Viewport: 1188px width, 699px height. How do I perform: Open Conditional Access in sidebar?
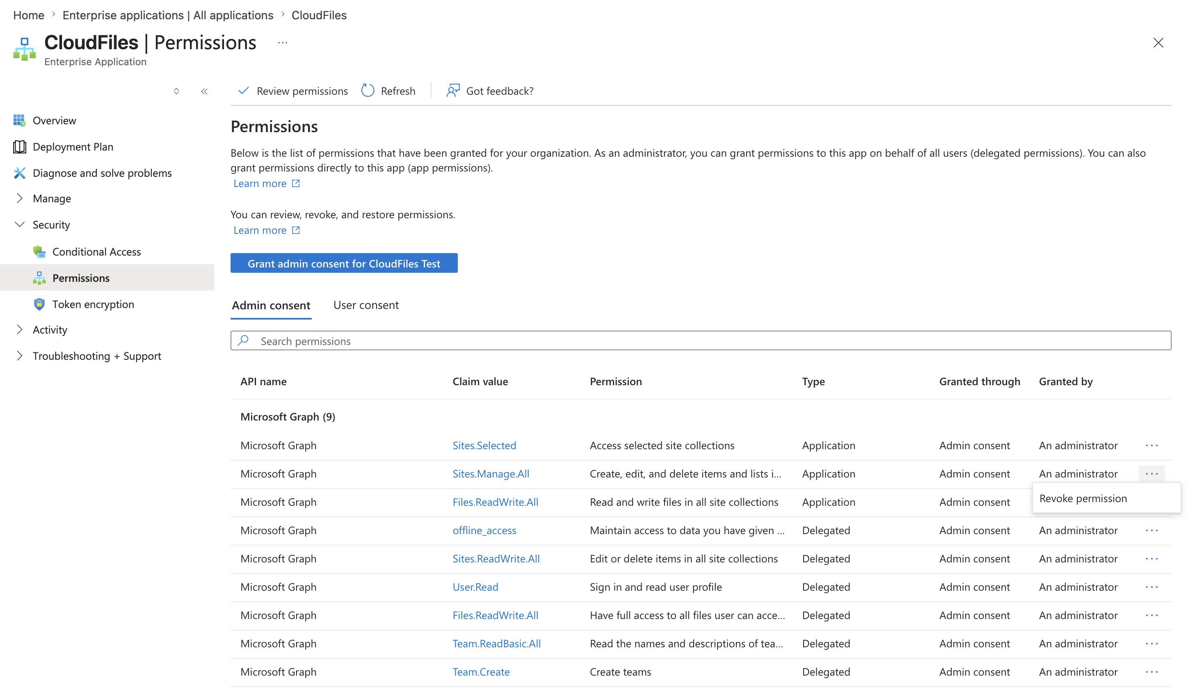tap(96, 252)
